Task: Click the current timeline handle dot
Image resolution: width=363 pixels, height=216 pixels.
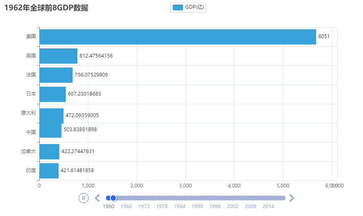Action: (x=114, y=198)
